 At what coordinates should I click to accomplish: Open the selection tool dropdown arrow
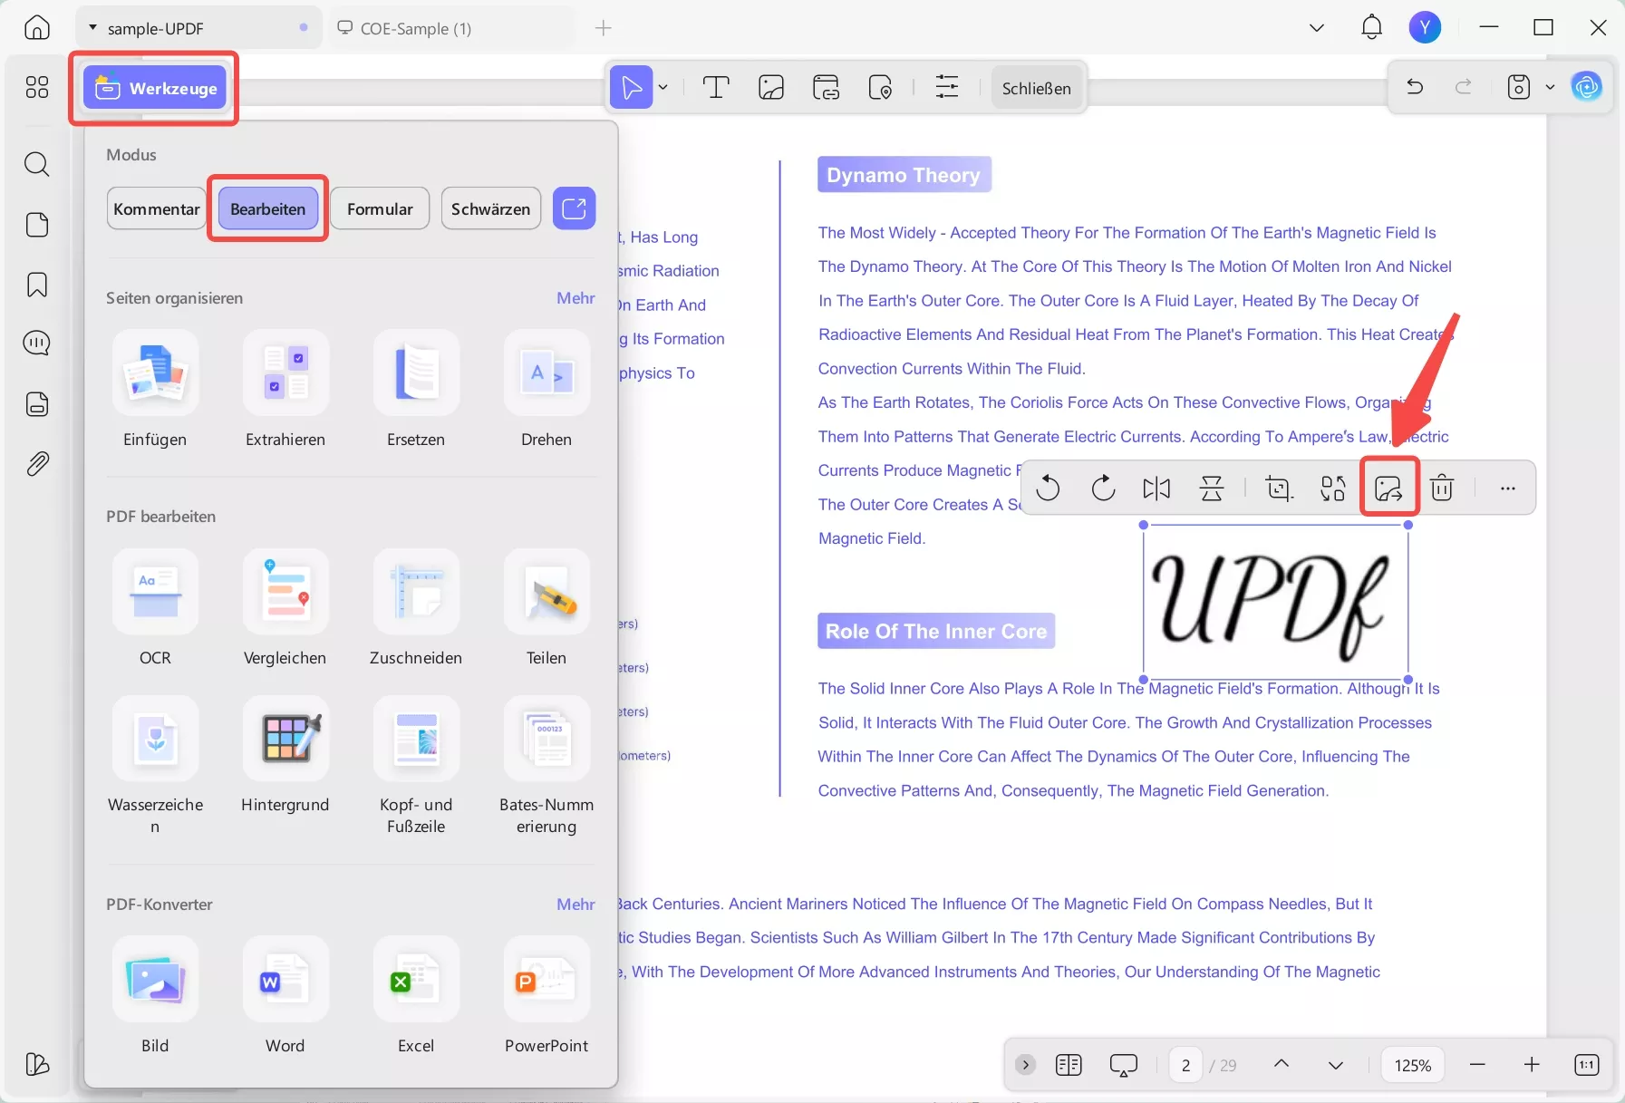pyautogui.click(x=663, y=87)
